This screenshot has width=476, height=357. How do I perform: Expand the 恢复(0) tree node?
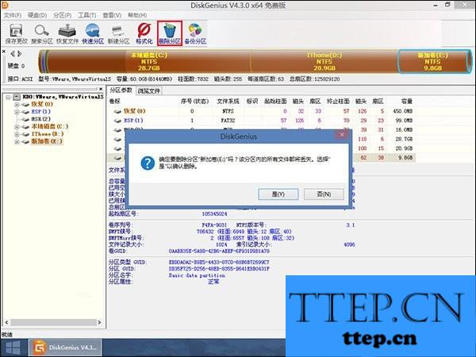17,105
